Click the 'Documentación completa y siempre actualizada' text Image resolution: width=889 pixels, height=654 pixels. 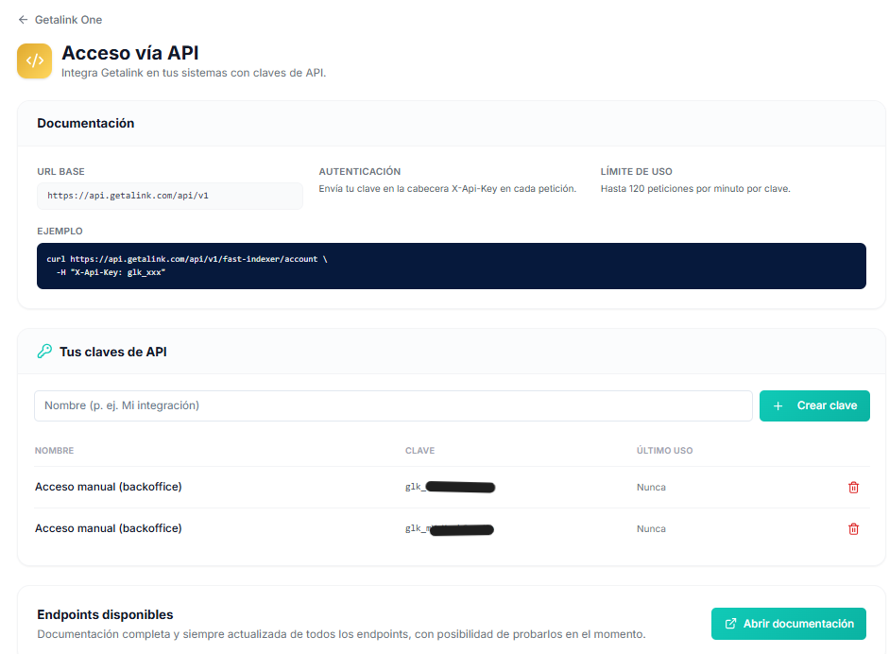pos(341,634)
